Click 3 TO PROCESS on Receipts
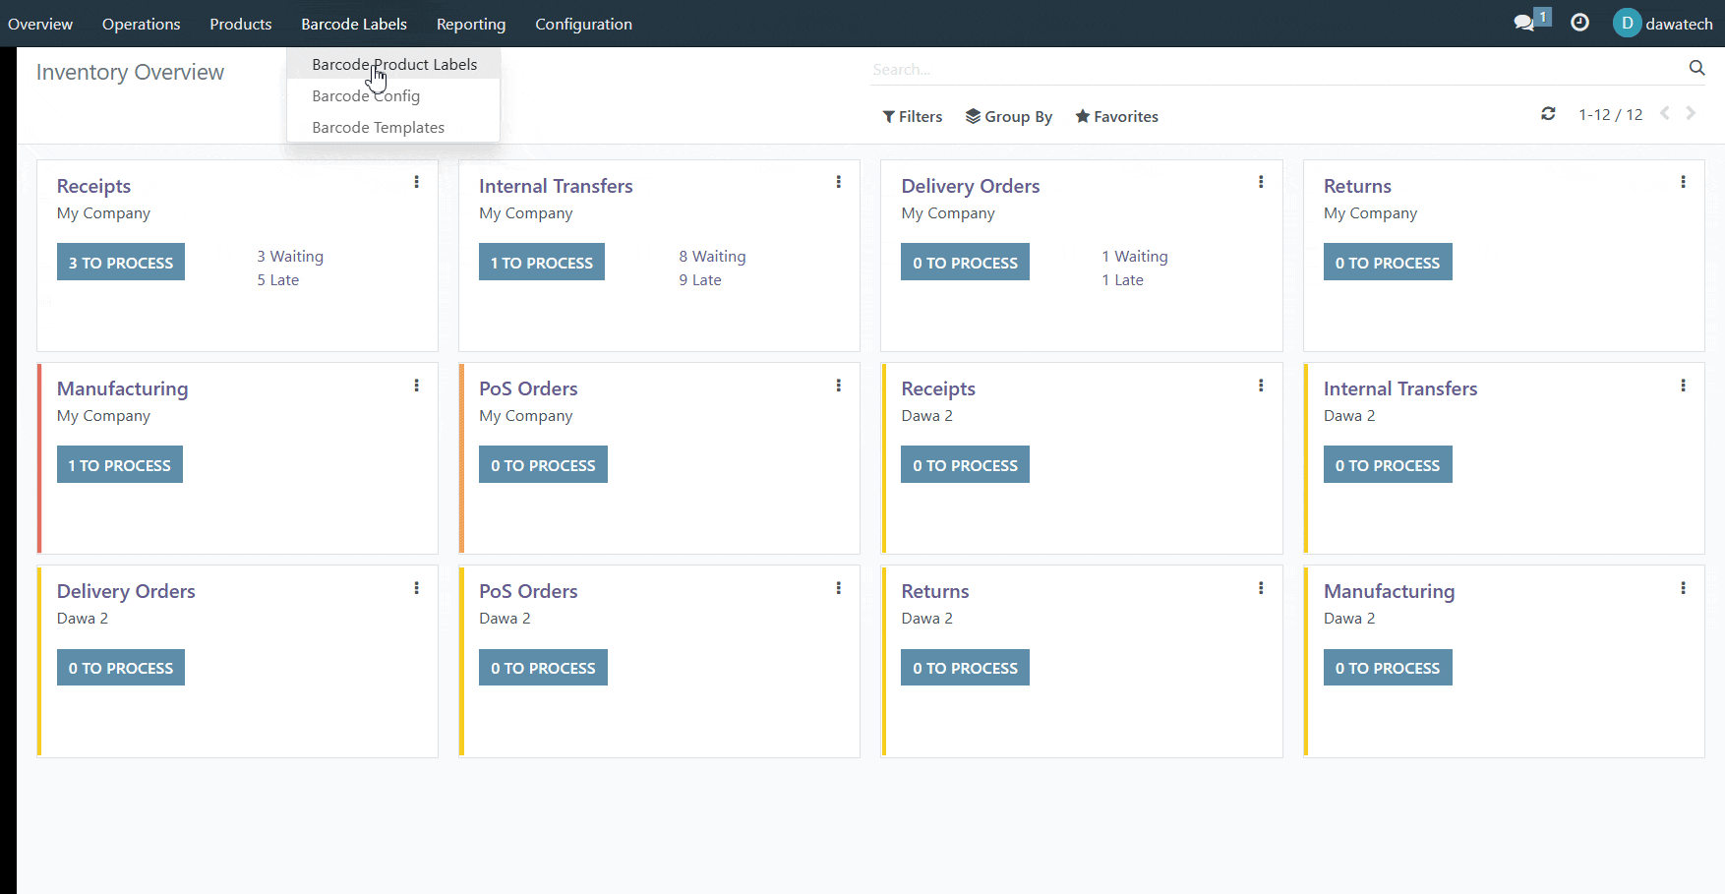1725x894 pixels. (x=121, y=263)
